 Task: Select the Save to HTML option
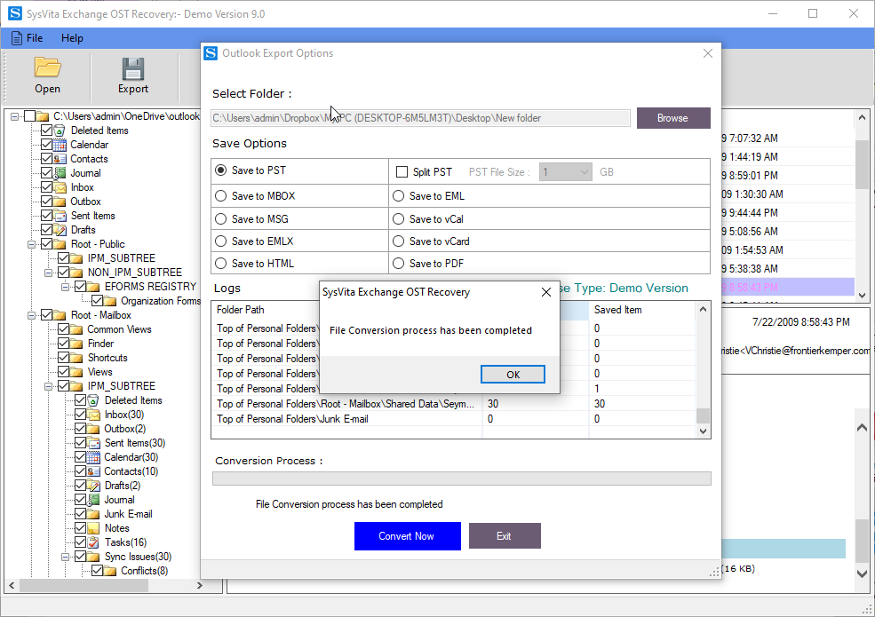pos(221,264)
